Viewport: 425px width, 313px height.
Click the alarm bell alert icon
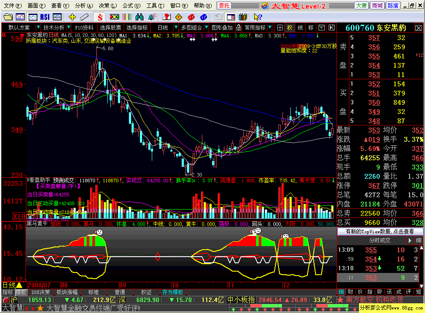[x=152, y=17]
